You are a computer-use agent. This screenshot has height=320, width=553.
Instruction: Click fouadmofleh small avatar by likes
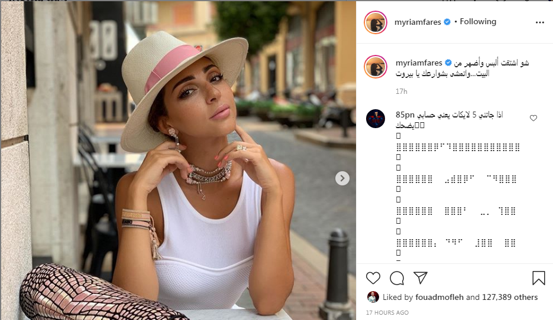(373, 297)
